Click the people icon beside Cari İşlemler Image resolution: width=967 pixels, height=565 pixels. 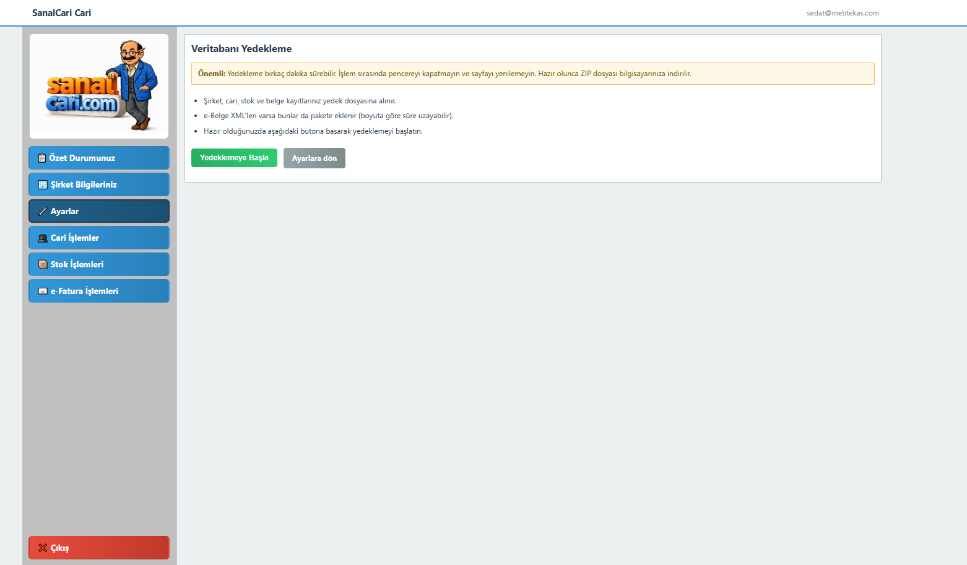[43, 238]
